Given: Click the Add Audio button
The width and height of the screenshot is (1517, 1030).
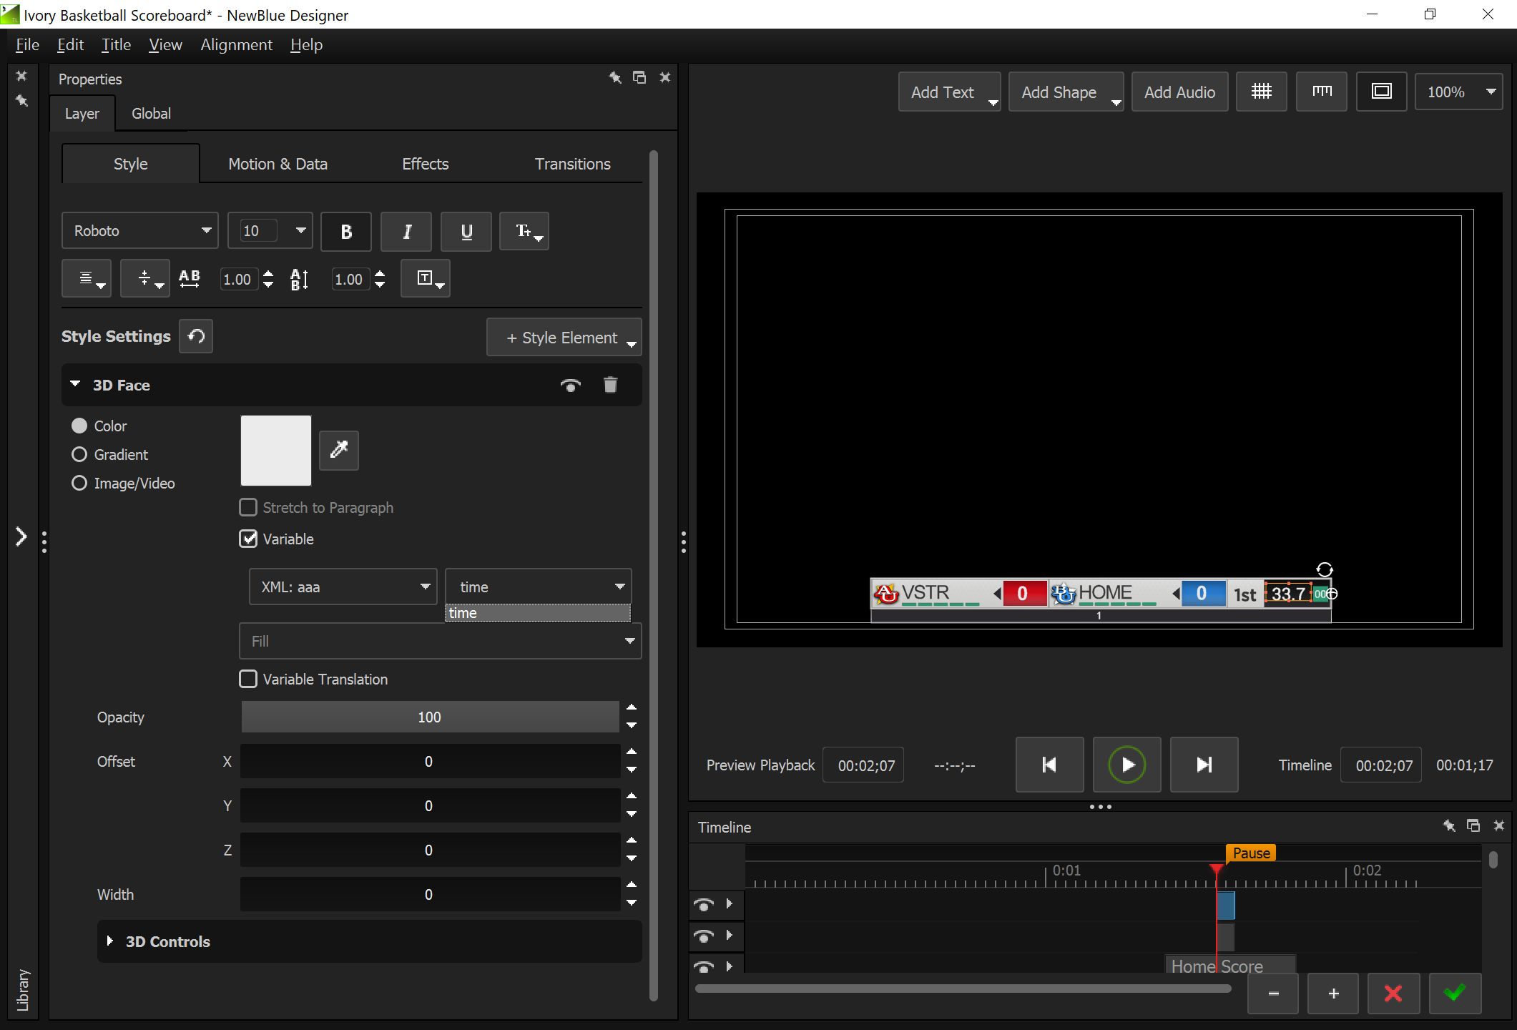Looking at the screenshot, I should (x=1179, y=92).
